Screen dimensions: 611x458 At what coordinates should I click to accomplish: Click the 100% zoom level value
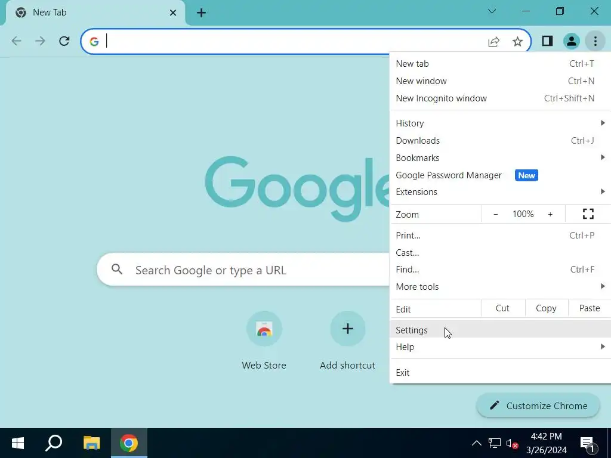pos(523,214)
